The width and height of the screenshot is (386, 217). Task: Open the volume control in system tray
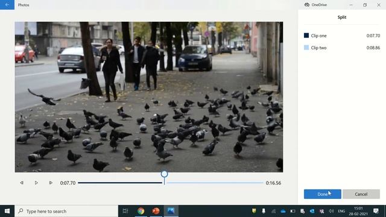click(331, 211)
